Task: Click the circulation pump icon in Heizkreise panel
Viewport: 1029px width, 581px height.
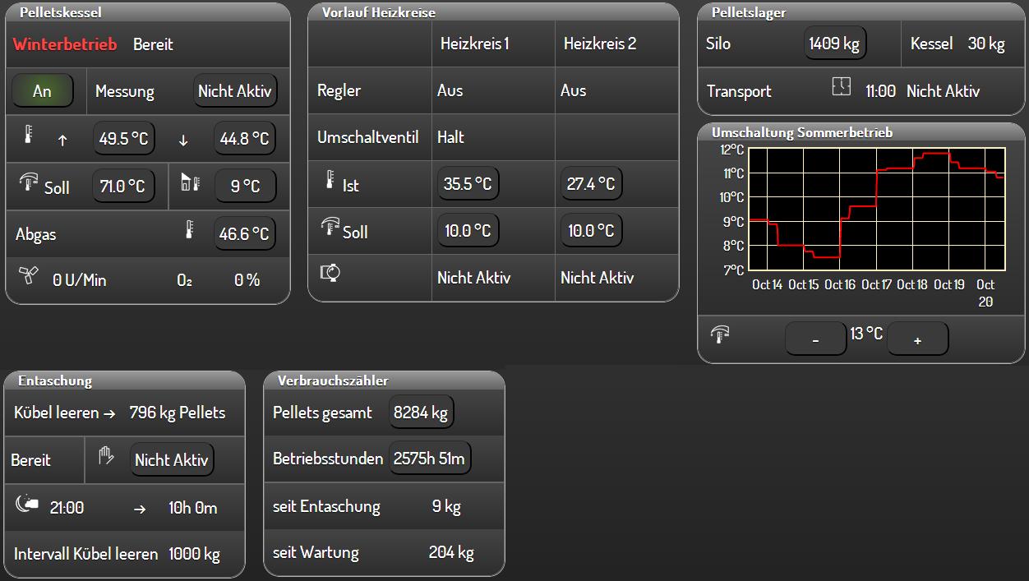Action: 330,274
